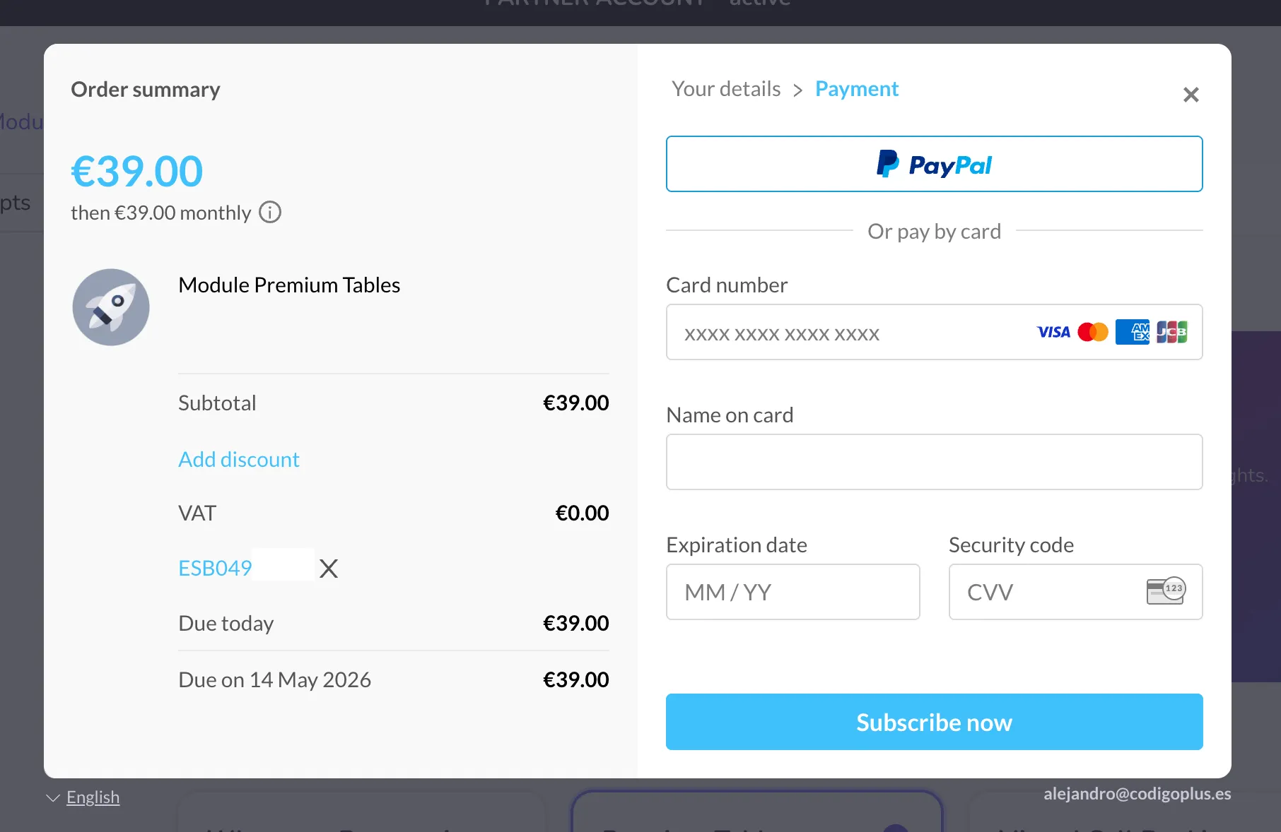Expand the English language selector
The image size is (1281, 832).
(x=92, y=797)
